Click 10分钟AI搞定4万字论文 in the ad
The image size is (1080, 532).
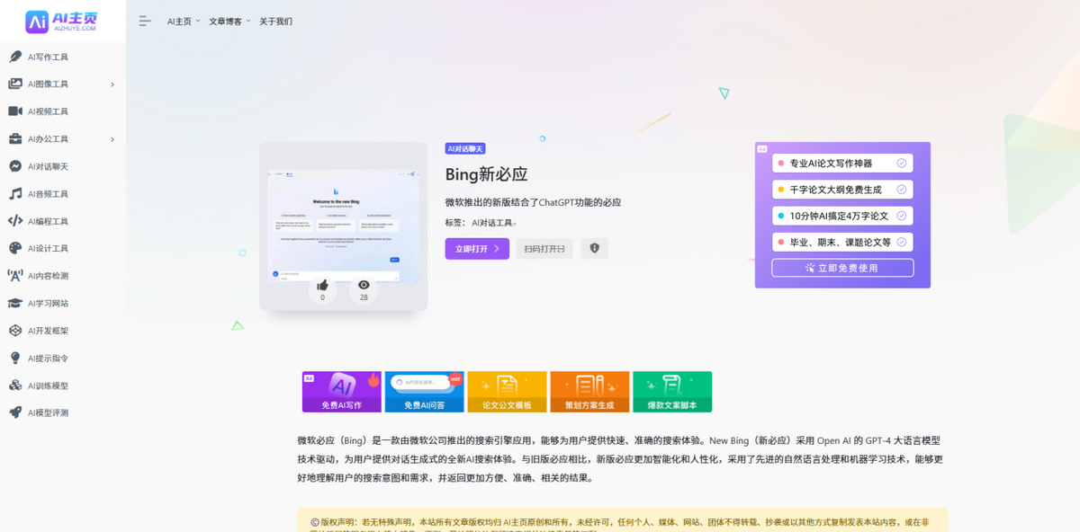[842, 216]
